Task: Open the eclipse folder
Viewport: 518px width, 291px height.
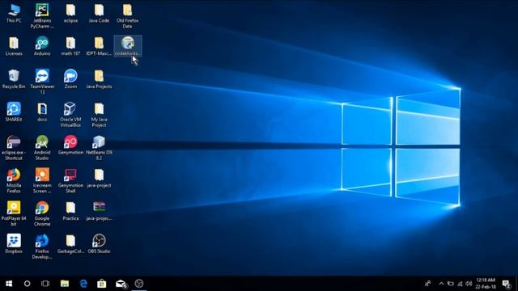Action: [70, 14]
